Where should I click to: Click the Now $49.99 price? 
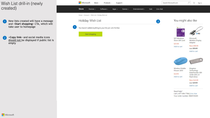tap(194, 46)
